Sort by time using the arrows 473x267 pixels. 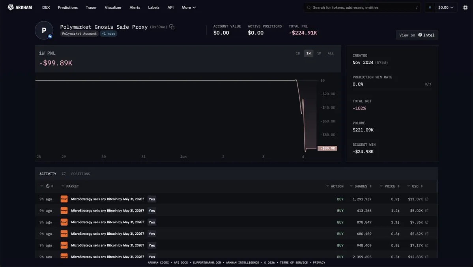coord(52,186)
